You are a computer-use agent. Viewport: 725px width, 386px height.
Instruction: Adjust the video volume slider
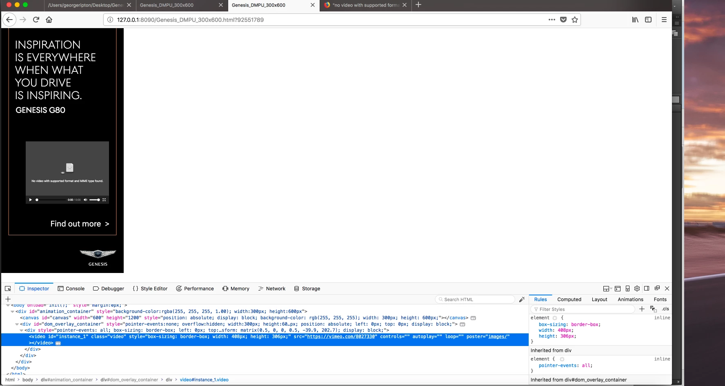[x=95, y=200]
